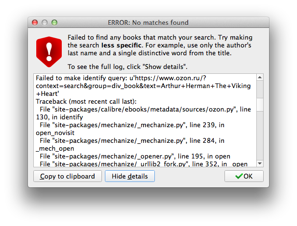Click the red error shield icon
Viewport: 297px width, 226px height.
click(49, 52)
